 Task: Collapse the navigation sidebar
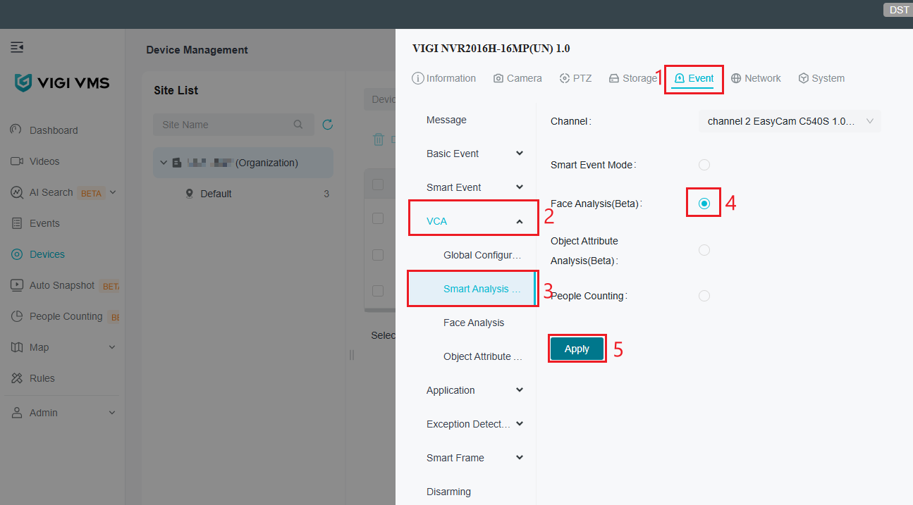click(x=17, y=47)
